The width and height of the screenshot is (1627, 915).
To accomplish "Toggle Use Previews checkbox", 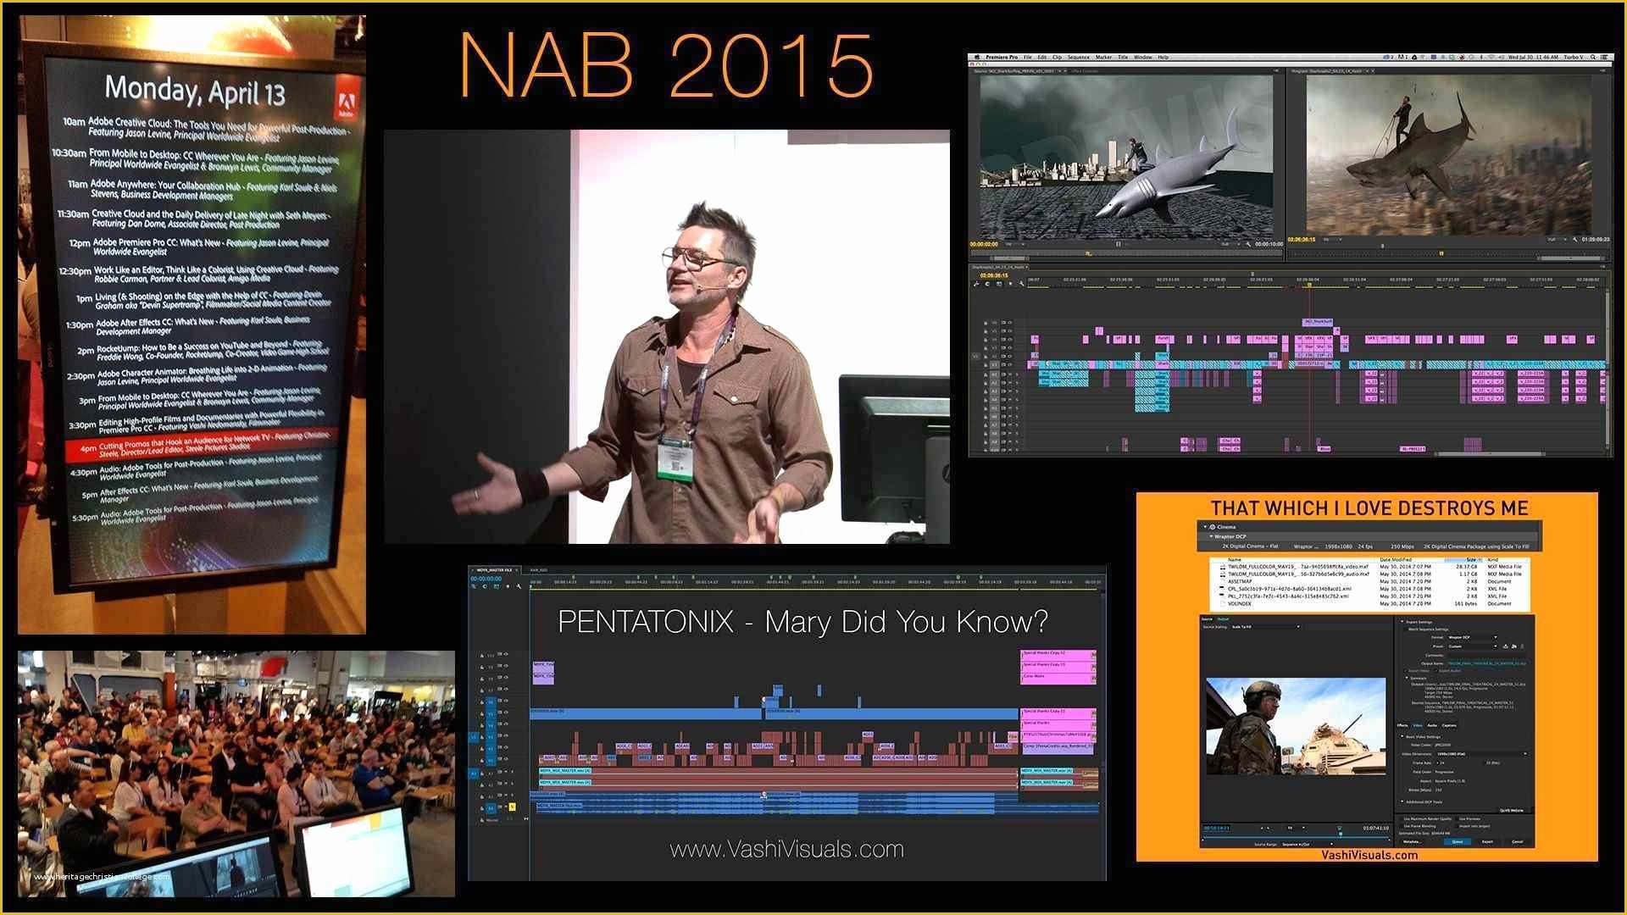I will point(1456,819).
